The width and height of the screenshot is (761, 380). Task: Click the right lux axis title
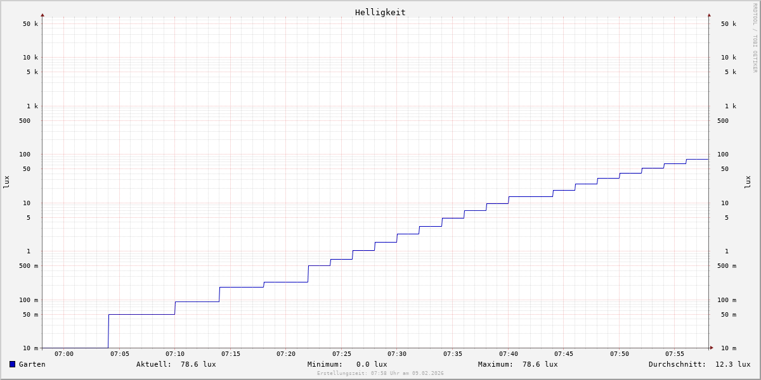pos(748,182)
